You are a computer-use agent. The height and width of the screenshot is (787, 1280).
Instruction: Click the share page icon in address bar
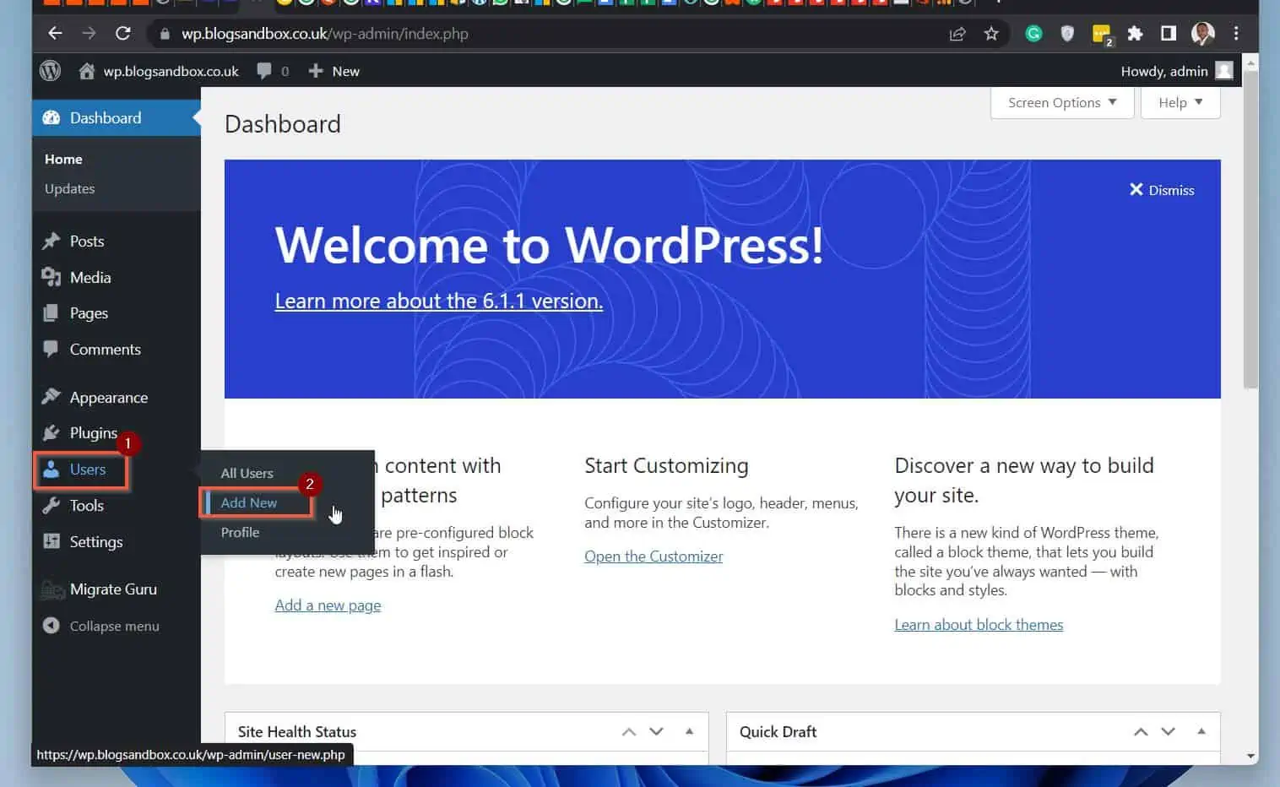[x=957, y=34]
